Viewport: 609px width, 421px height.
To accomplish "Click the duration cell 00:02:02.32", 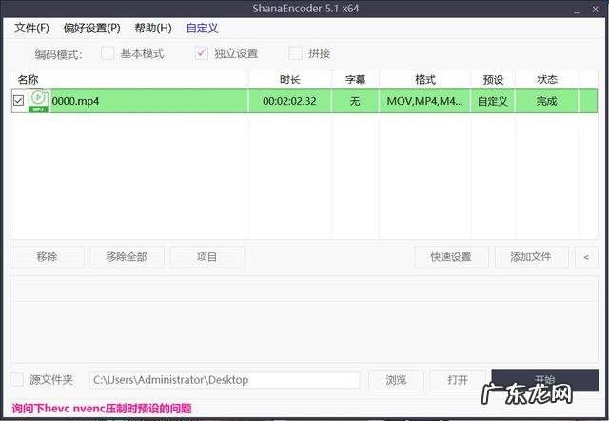I will [x=289, y=101].
